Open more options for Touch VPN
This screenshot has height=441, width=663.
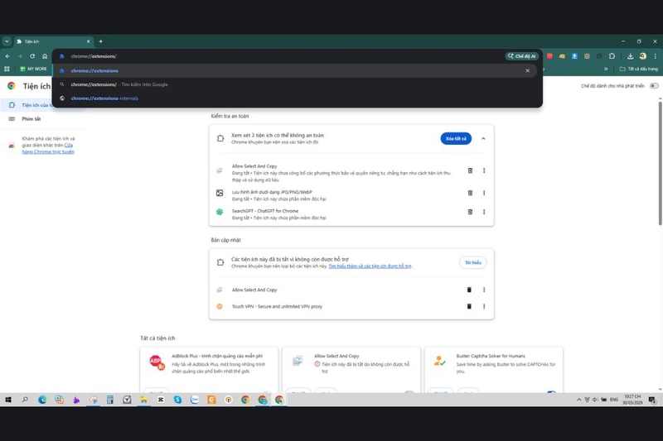(484, 306)
